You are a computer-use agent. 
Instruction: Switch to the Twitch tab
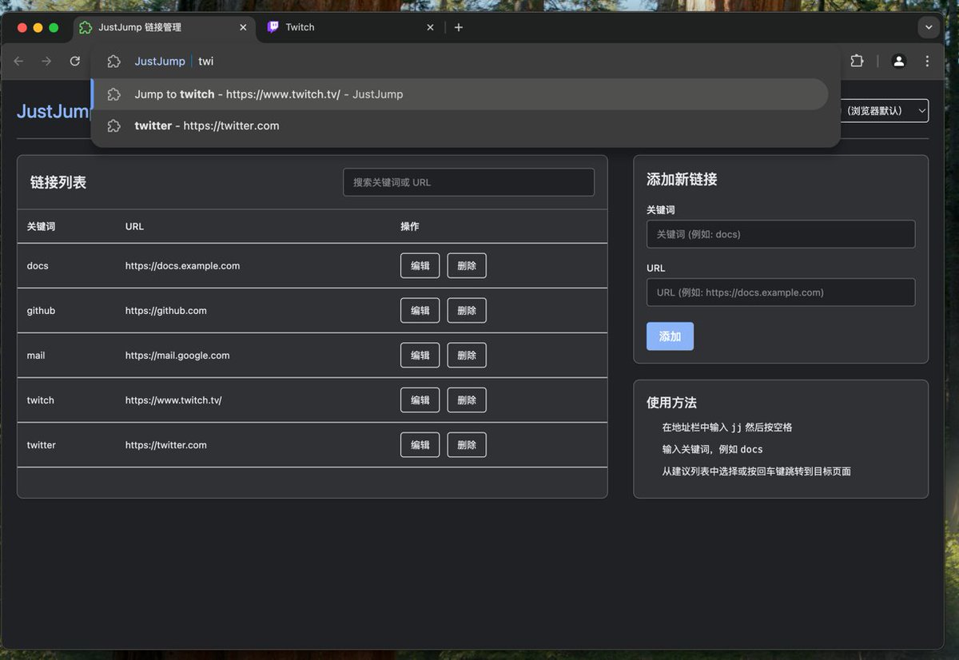coord(352,27)
